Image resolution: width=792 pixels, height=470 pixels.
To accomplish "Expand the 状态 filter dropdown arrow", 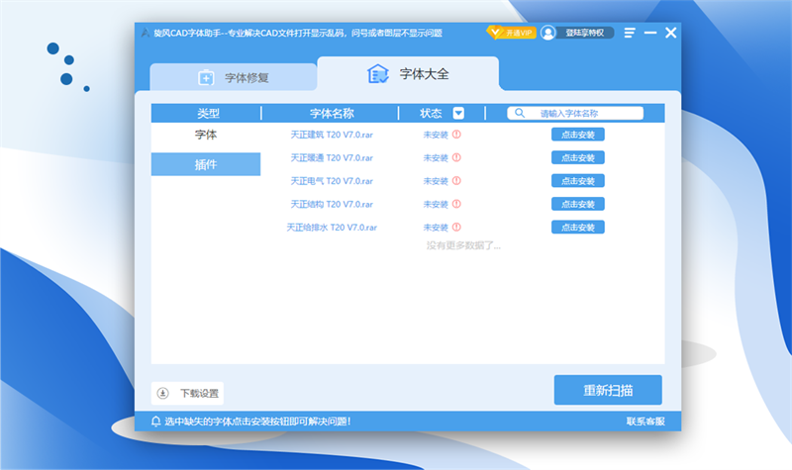I will [x=458, y=113].
